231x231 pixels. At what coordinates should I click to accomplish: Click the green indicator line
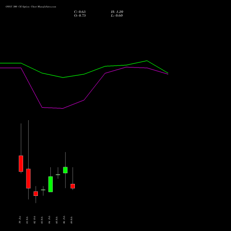(84, 74)
